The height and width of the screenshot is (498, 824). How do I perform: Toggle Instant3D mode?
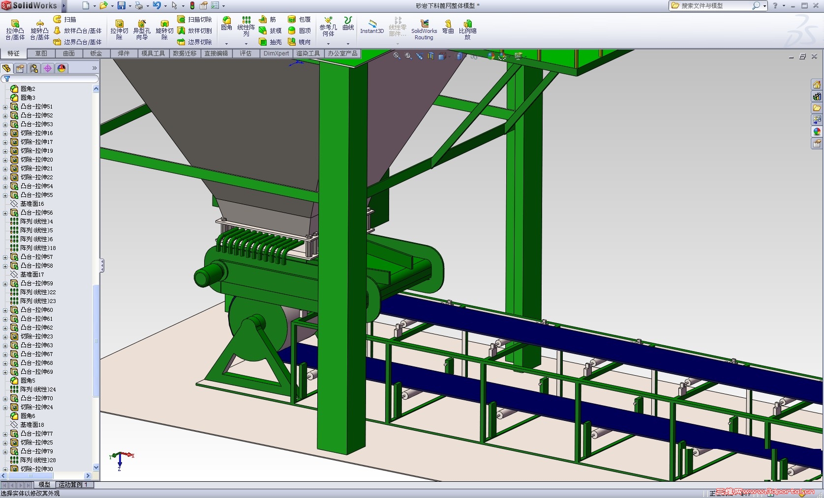tap(372, 27)
